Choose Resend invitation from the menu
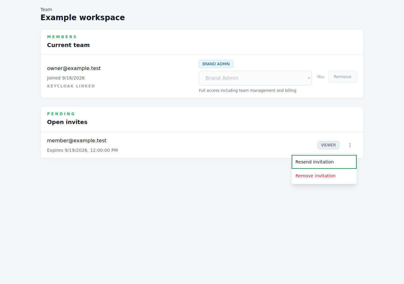 pyautogui.click(x=324, y=162)
